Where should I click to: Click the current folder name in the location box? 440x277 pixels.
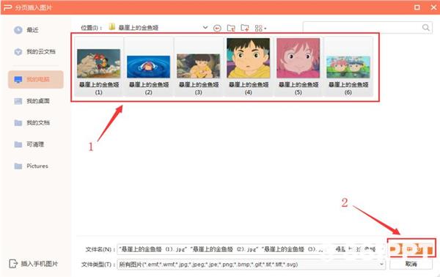pos(139,27)
